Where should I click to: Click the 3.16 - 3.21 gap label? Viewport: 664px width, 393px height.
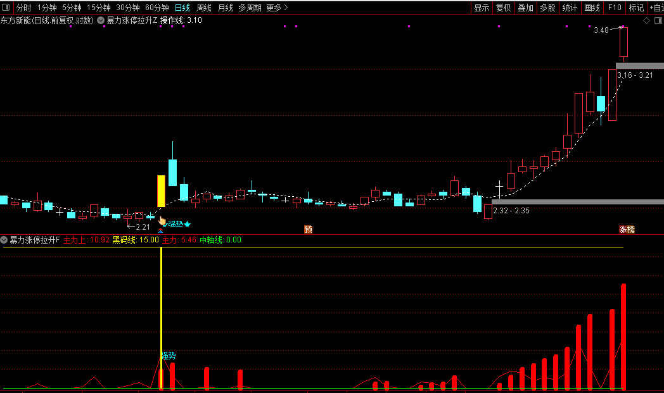[x=635, y=75]
